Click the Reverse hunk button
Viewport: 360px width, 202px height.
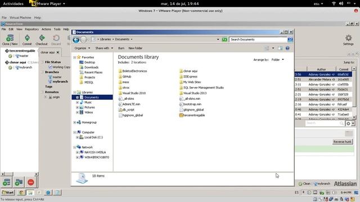pyautogui.click(x=342, y=142)
